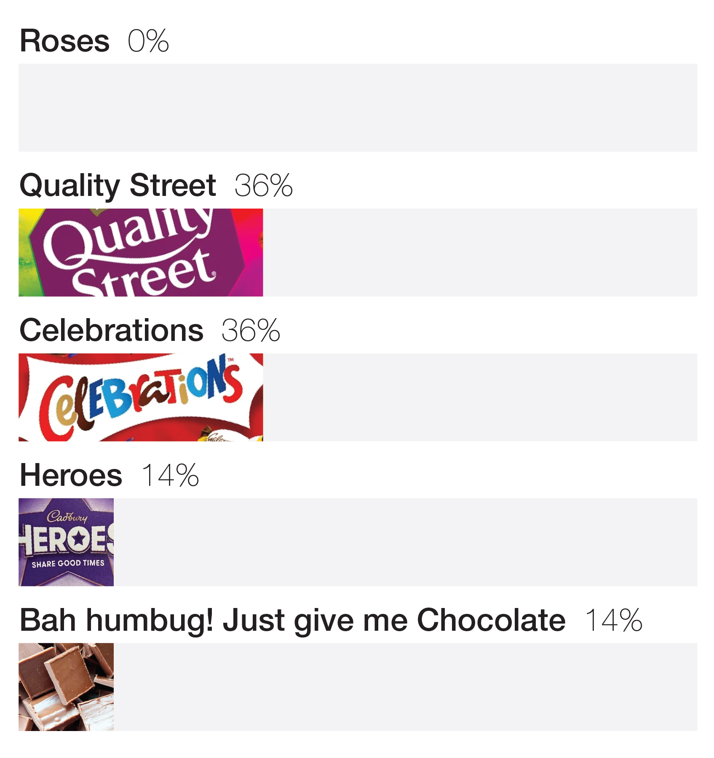714x758 pixels.
Task: Click unfilled part of Bah humbug bar
Action: pyautogui.click(x=406, y=687)
